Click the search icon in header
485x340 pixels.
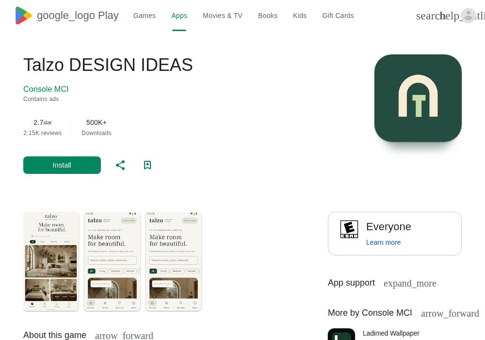pyautogui.click(x=428, y=16)
